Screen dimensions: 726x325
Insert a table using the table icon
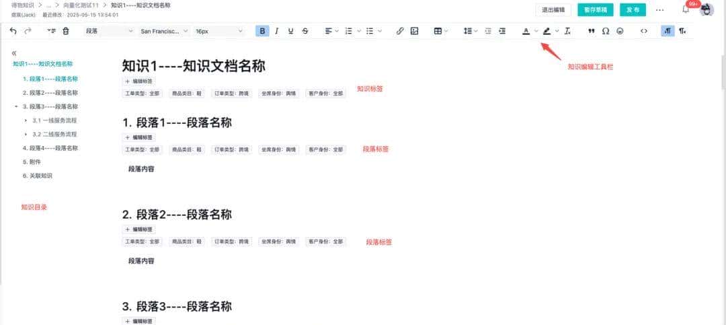click(x=438, y=31)
